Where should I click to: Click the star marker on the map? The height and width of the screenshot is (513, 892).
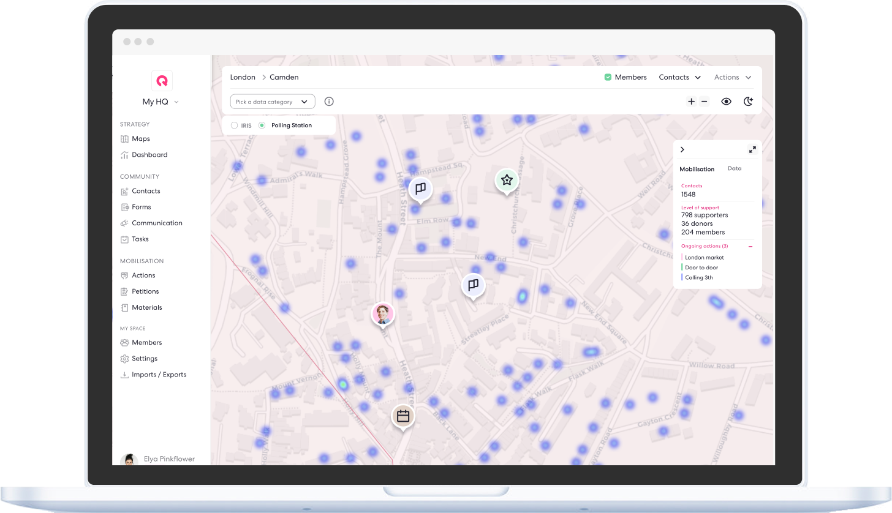(x=507, y=180)
